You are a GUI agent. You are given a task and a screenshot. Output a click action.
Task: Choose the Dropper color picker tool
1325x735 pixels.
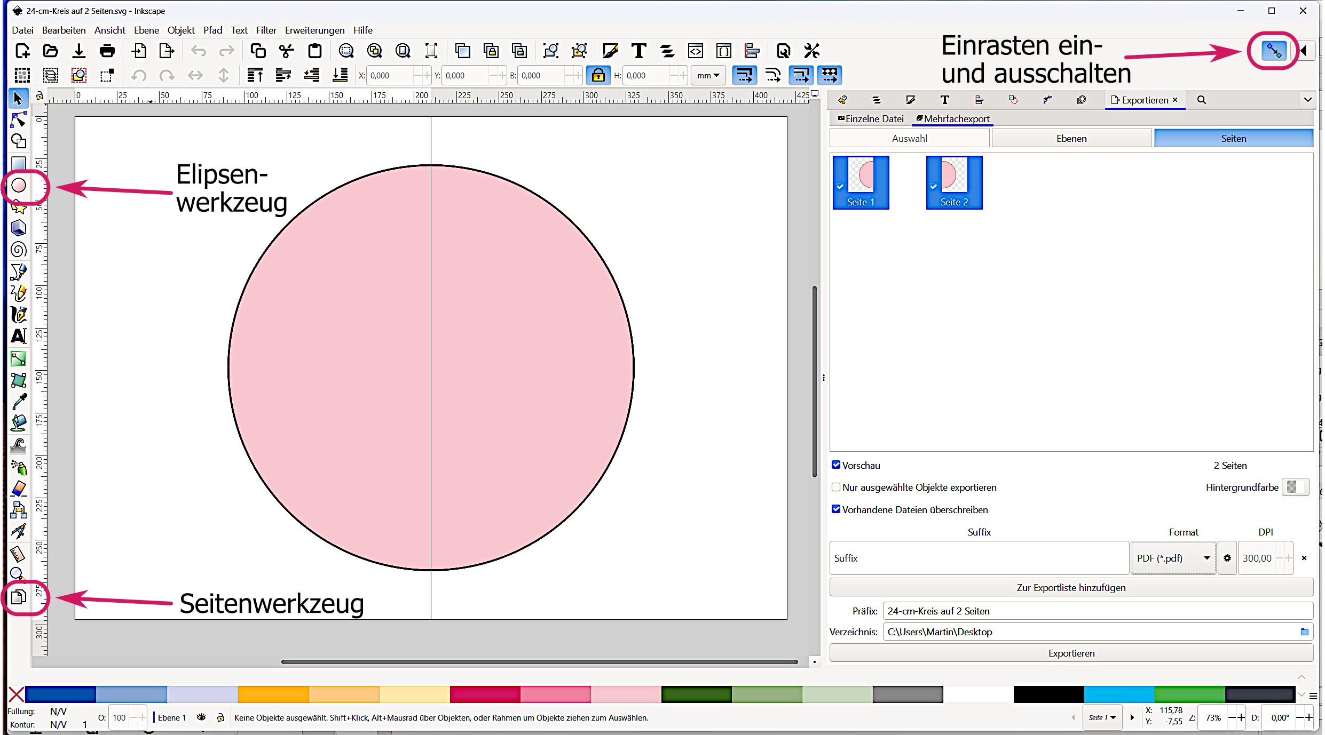(19, 401)
